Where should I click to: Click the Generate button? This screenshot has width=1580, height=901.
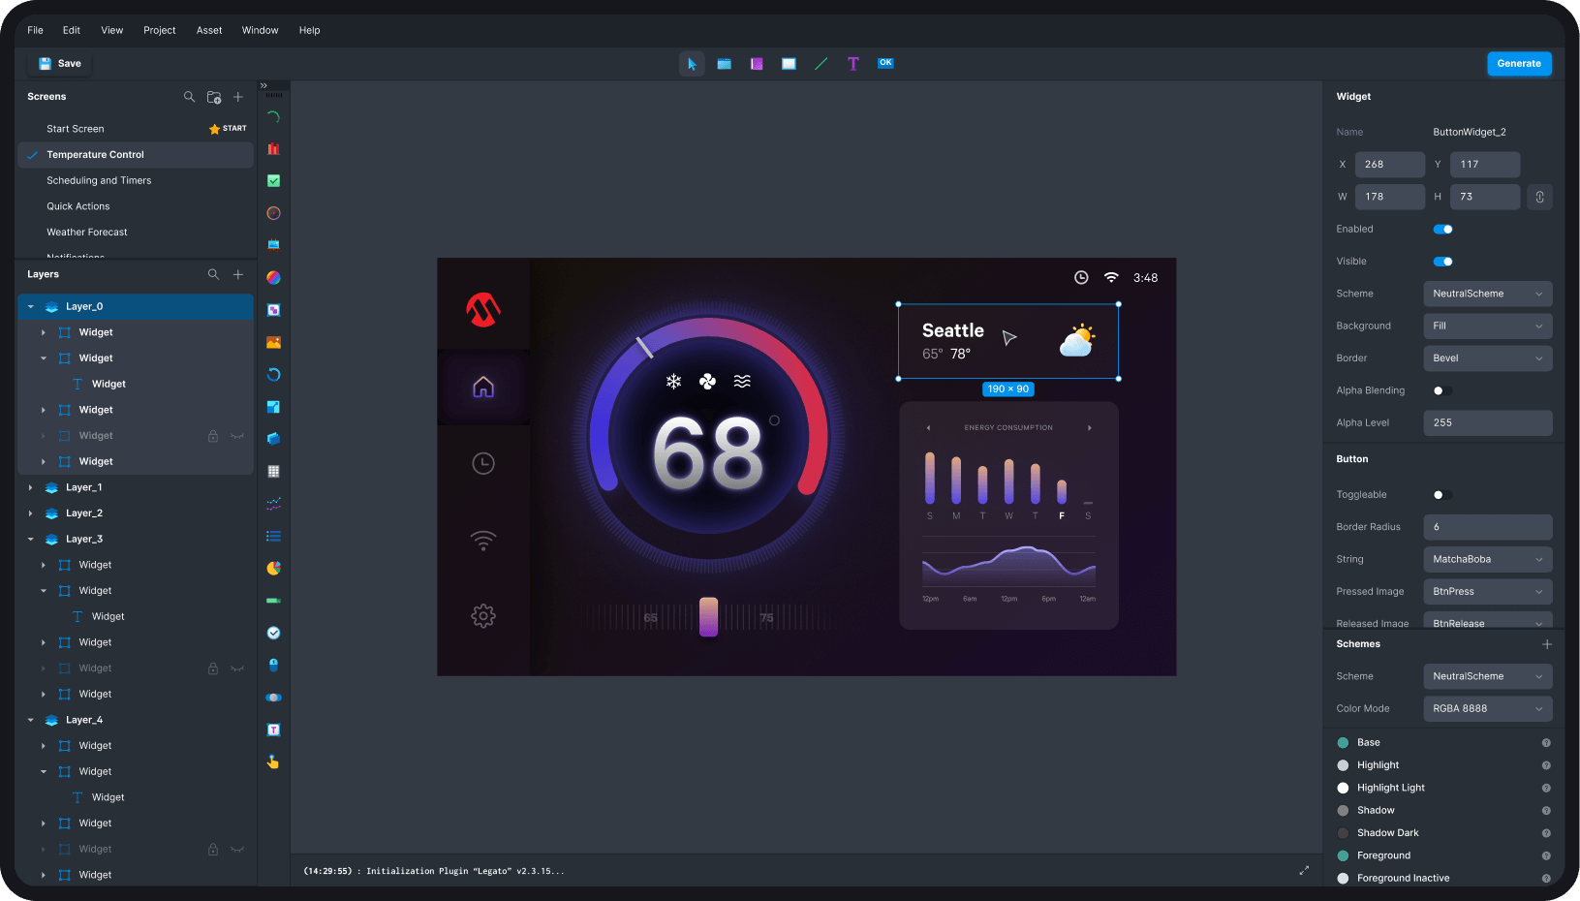click(1519, 64)
